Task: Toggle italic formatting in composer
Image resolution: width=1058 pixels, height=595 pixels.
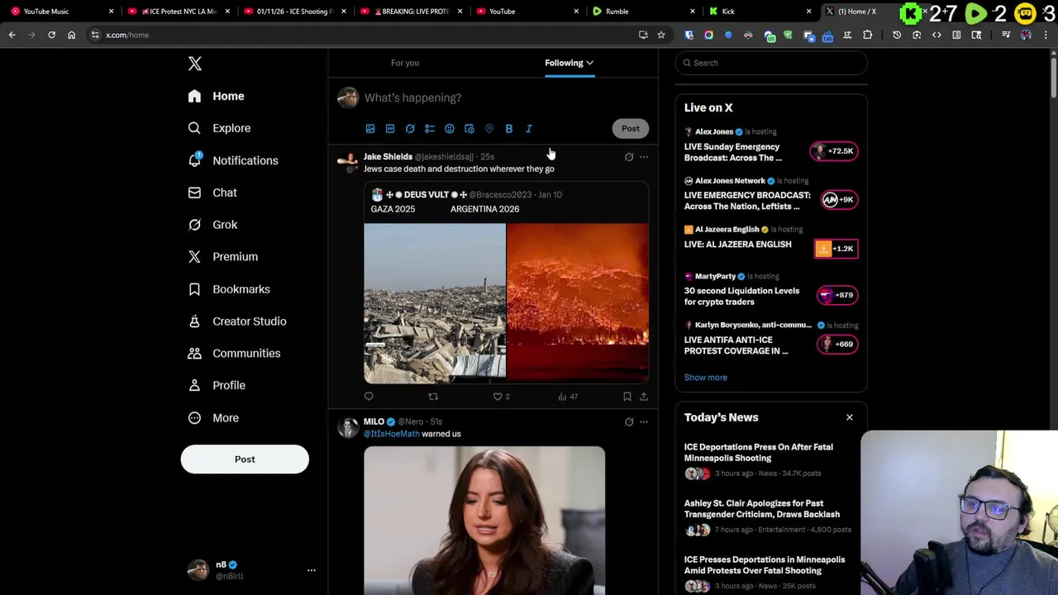Action: tap(529, 129)
